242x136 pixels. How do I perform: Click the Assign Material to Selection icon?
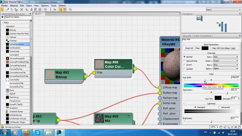coord(16,9)
